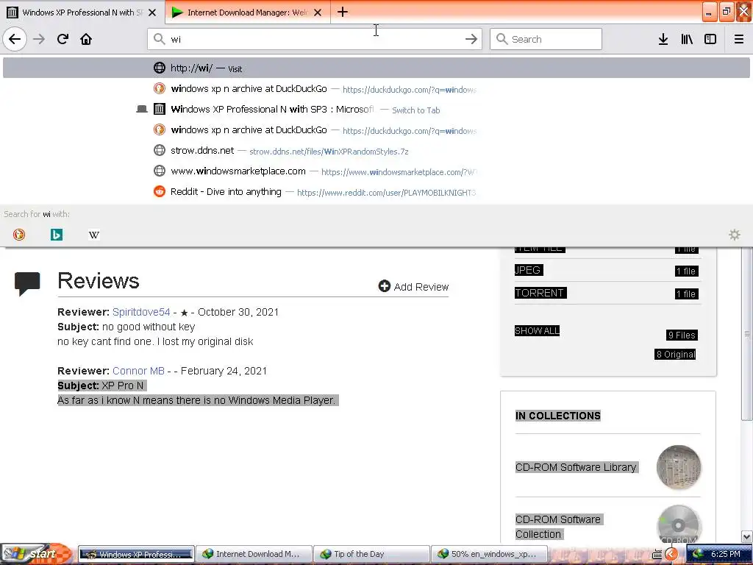The image size is (753, 565).
Task: Click the TORRENT download option
Action: tap(540, 293)
